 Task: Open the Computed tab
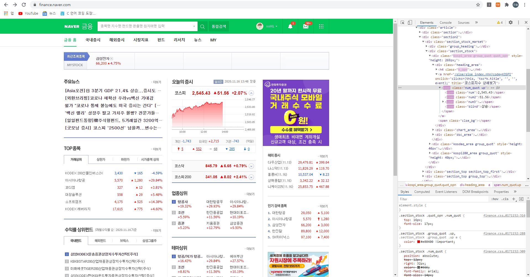tap(422, 192)
